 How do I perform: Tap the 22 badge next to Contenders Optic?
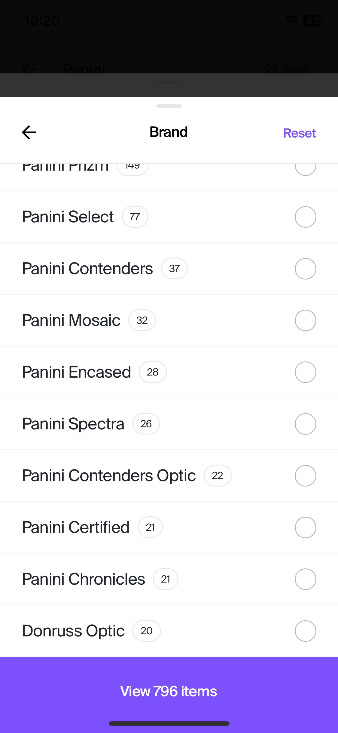[x=218, y=475]
